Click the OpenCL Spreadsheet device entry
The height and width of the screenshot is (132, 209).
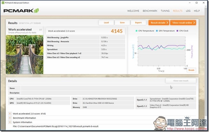coord(172,100)
